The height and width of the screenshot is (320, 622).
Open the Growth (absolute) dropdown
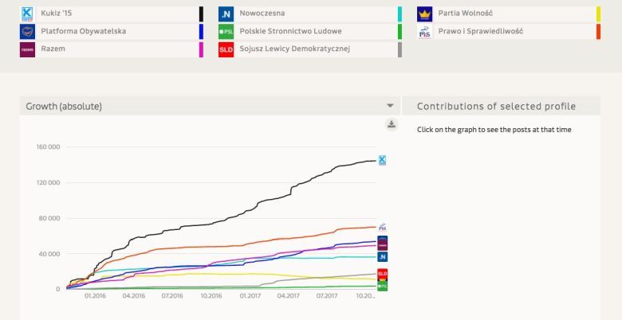(390, 106)
